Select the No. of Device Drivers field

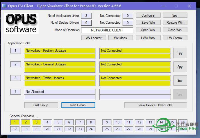[86, 23]
